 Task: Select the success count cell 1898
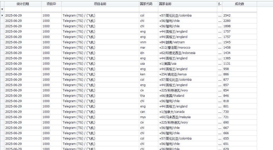pyautogui.click(x=239, y=26)
